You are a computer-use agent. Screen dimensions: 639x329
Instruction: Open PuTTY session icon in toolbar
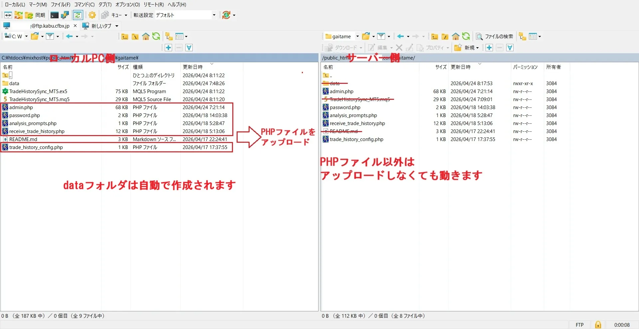point(65,15)
